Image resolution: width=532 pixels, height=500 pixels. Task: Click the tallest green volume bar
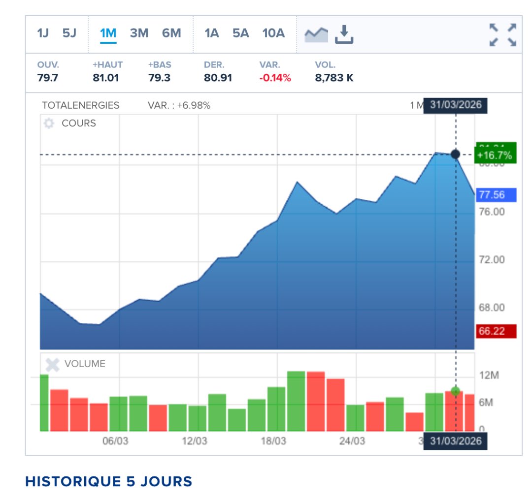(x=296, y=401)
